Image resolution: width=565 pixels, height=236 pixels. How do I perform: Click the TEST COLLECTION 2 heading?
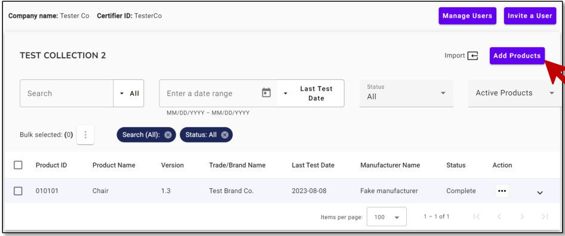tap(63, 55)
